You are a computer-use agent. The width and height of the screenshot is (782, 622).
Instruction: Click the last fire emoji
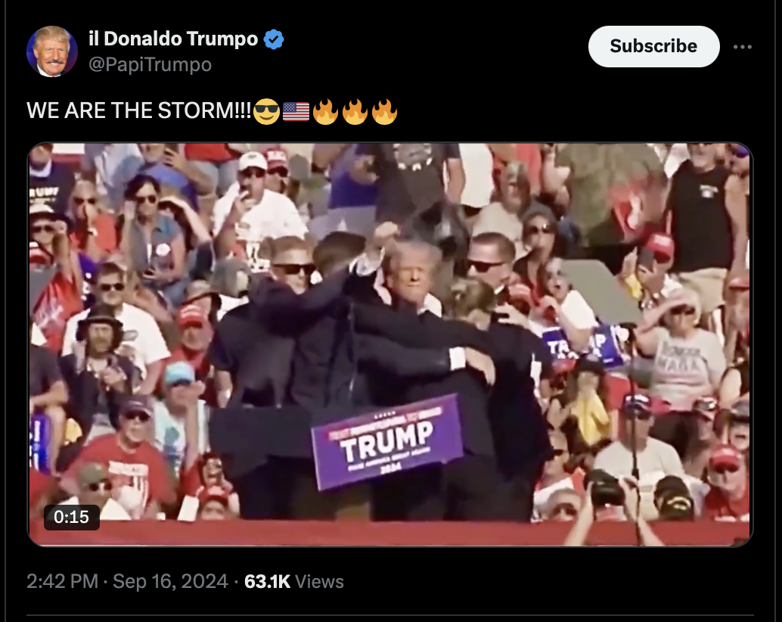384,111
